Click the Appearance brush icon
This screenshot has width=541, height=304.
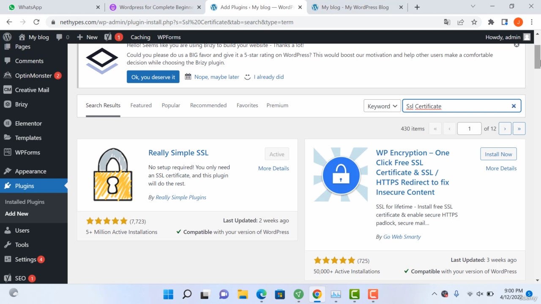(x=7, y=171)
